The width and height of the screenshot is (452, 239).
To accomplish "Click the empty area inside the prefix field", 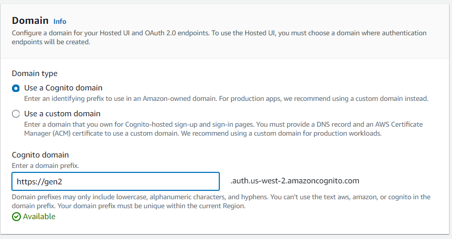I will point(141,181).
